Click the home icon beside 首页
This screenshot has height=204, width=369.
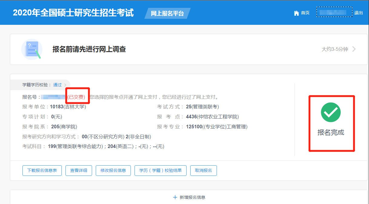pos(296,13)
